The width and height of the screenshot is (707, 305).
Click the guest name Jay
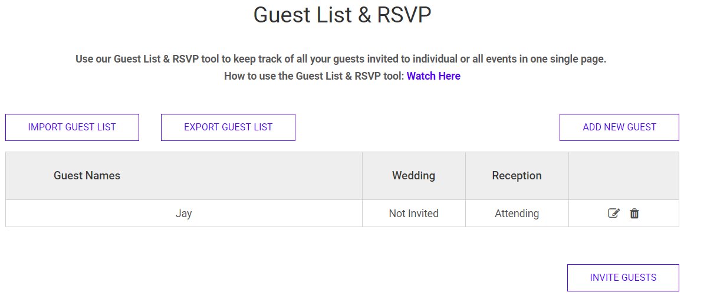pyautogui.click(x=183, y=214)
